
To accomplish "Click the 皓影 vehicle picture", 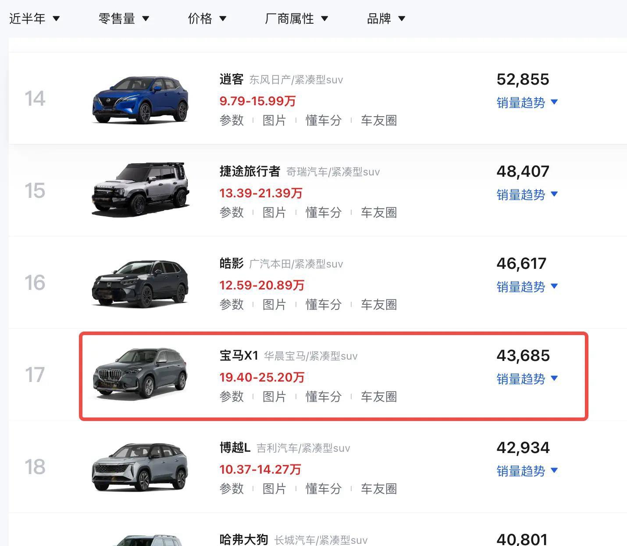I will tap(140, 284).
